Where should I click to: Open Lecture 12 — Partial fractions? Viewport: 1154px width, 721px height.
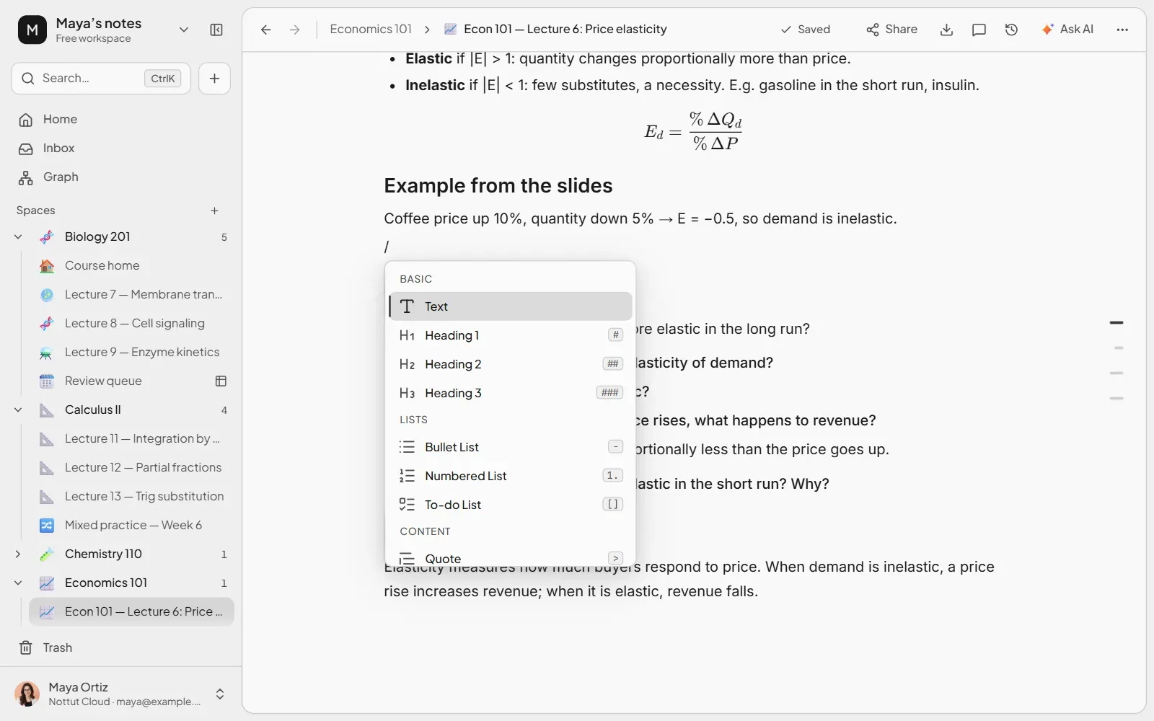pos(131,467)
